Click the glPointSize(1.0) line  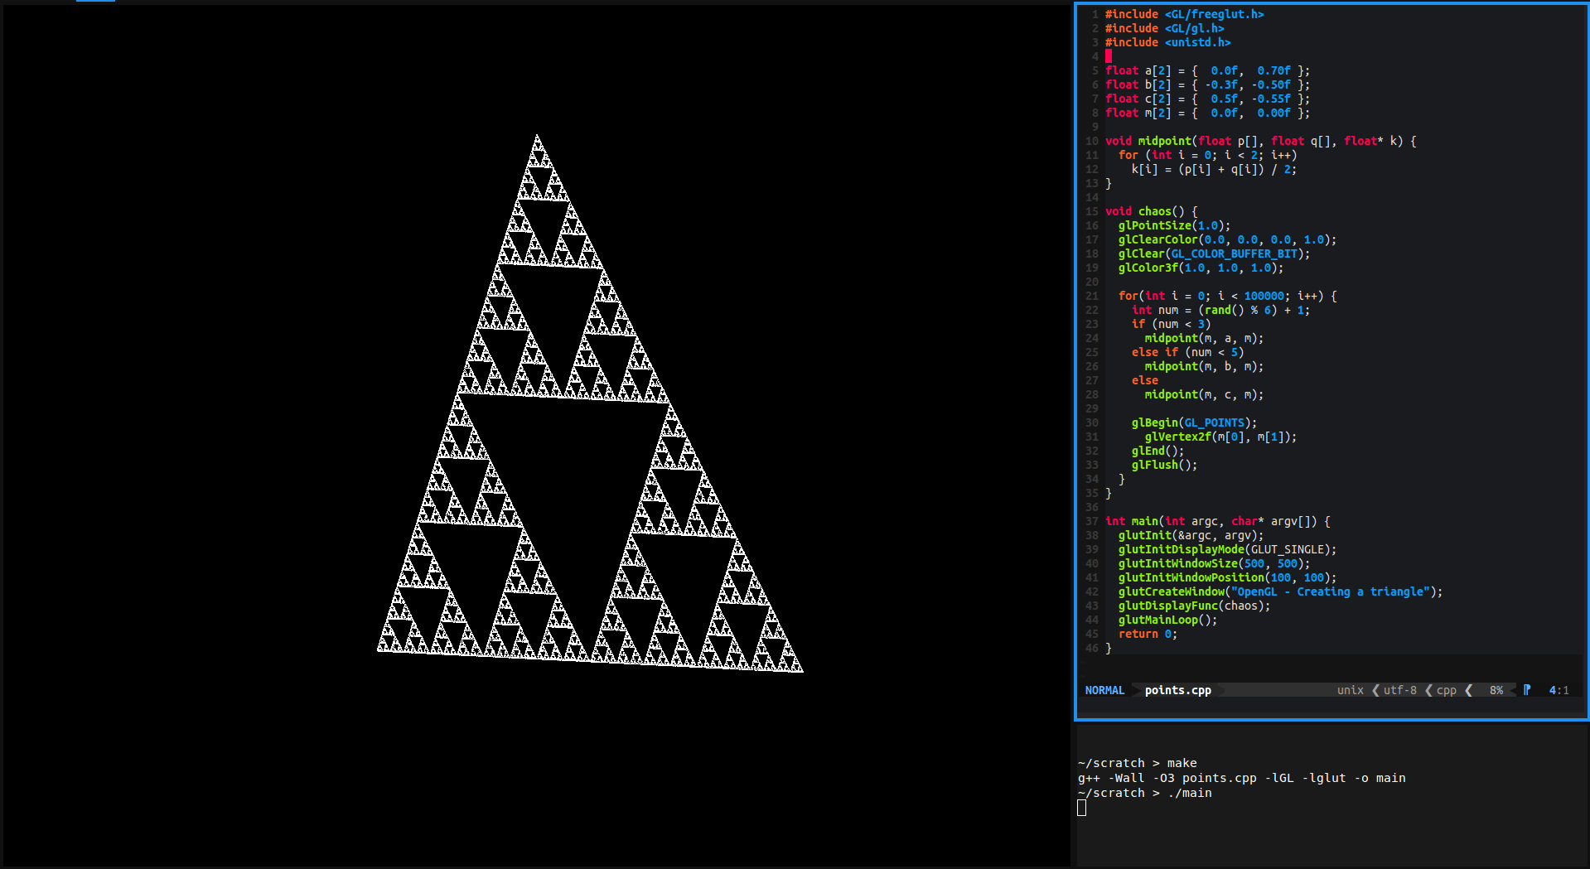[1174, 225]
